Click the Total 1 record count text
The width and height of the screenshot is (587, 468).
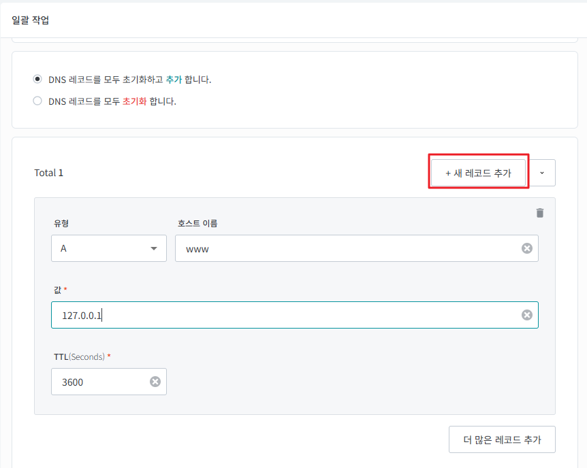[49, 173]
